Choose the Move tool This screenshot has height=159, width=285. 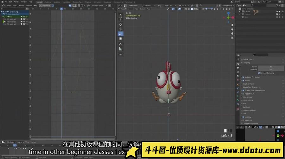pos(120,24)
